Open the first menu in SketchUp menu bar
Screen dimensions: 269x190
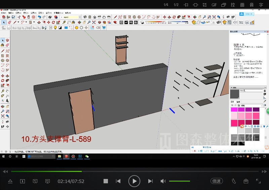pyautogui.click(x=3, y=13)
